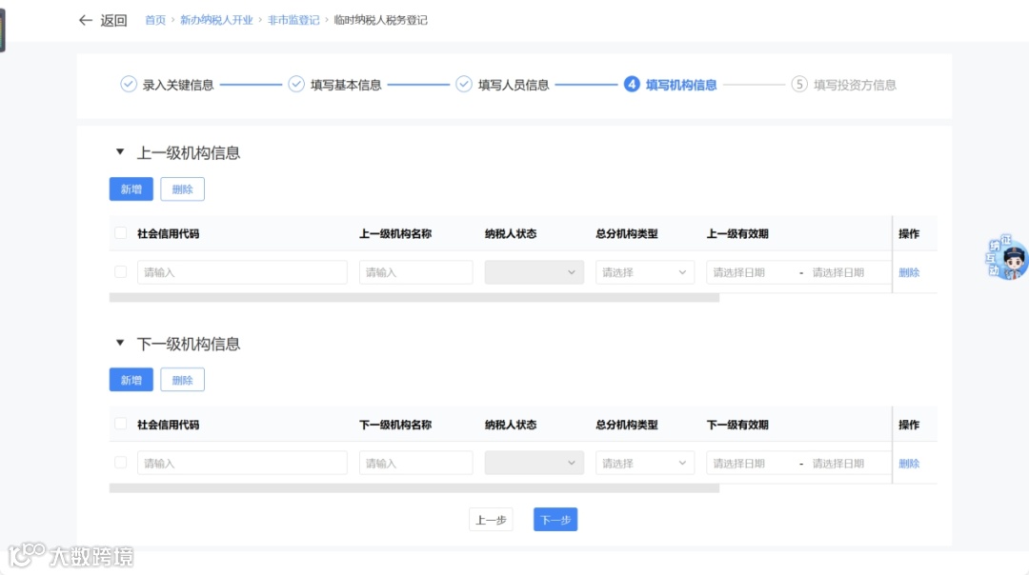1029x575 pixels.
Task: Select the step label 填写基本信息
Action: (346, 85)
